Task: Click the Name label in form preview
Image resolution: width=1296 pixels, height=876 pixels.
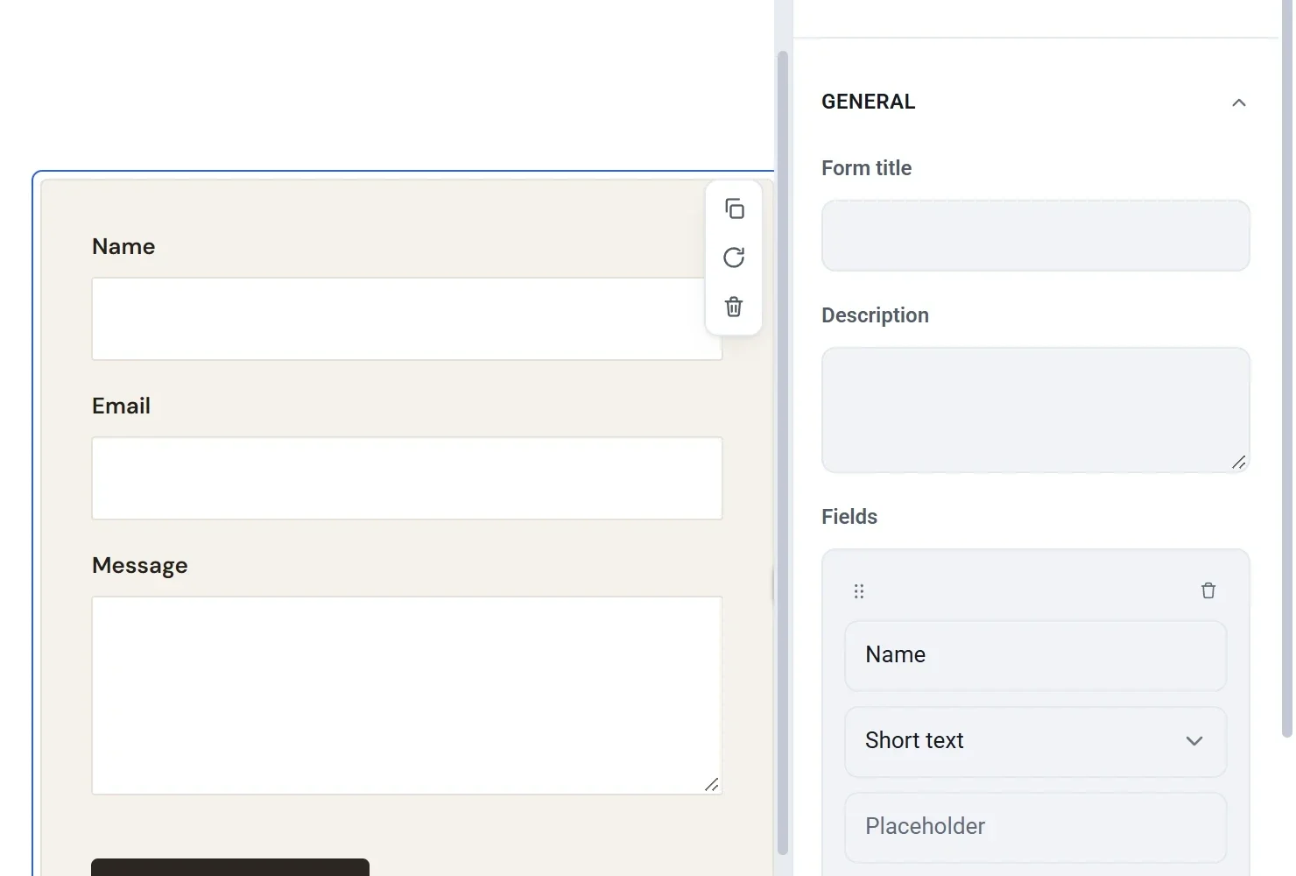Action: click(123, 246)
